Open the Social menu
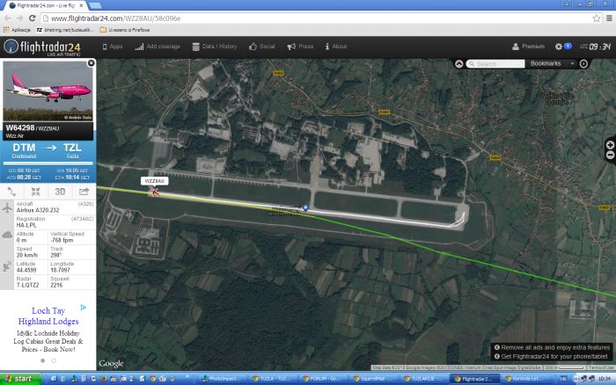The width and height of the screenshot is (616, 385). (x=261, y=47)
